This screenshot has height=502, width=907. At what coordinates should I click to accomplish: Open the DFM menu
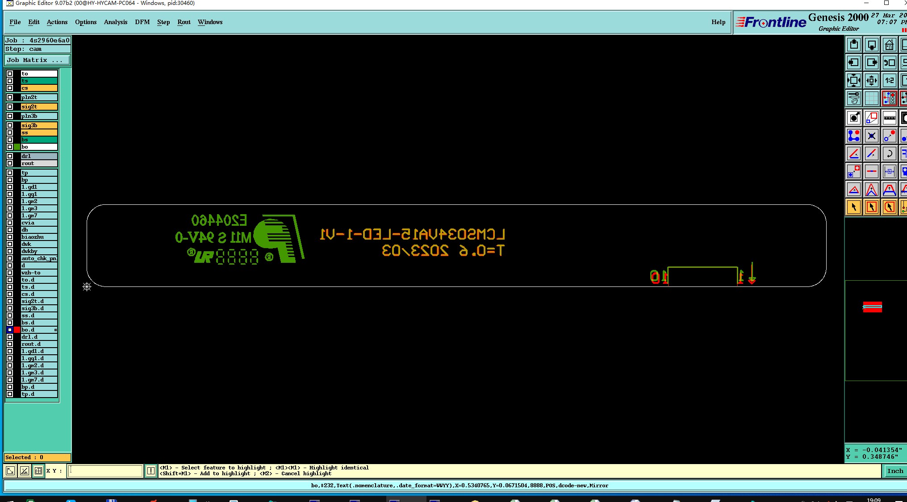click(142, 22)
